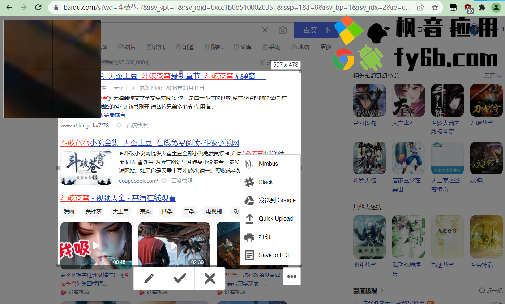Click the 萧炎 filter chip
Image resolution: width=505 pixels, height=304 pixels.
click(145, 211)
